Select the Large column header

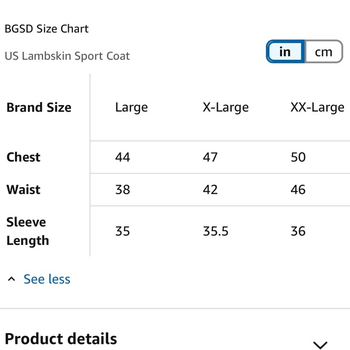132,107
